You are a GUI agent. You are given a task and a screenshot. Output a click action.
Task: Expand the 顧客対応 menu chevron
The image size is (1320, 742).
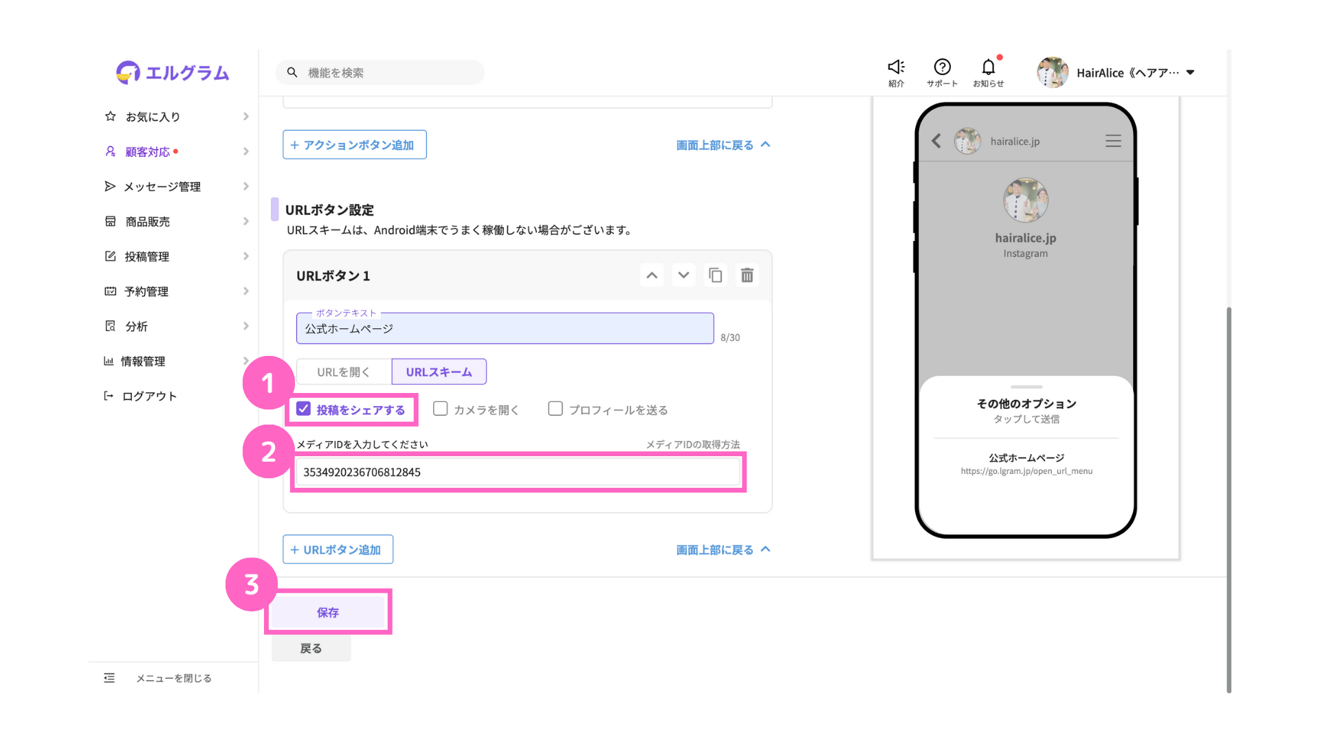pos(245,151)
